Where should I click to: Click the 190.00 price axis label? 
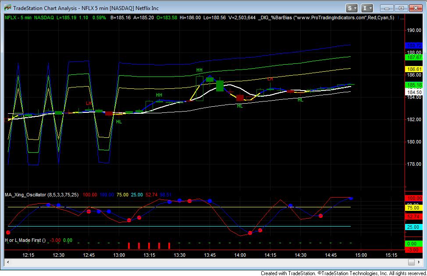click(414, 30)
